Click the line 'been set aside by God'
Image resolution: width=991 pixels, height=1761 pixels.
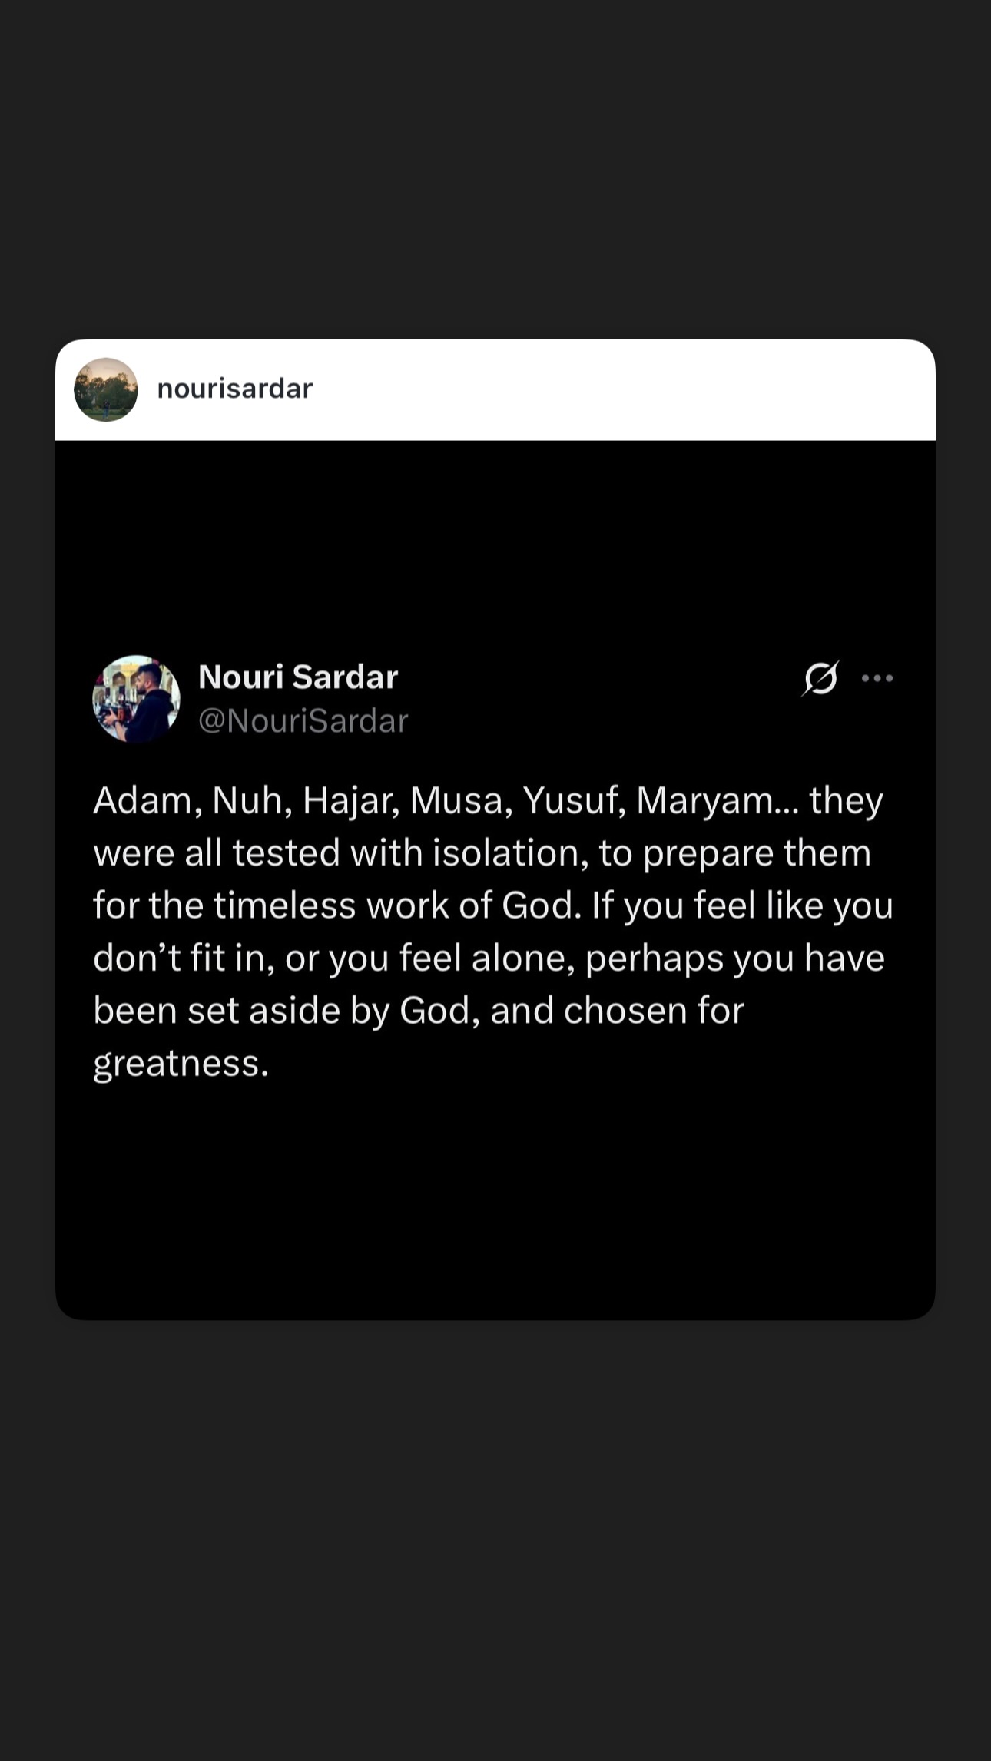419,1011
